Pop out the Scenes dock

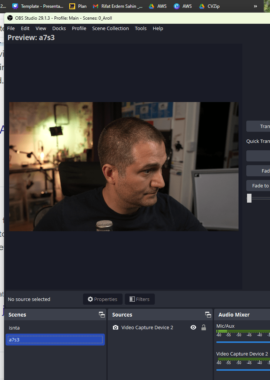[x=102, y=315]
